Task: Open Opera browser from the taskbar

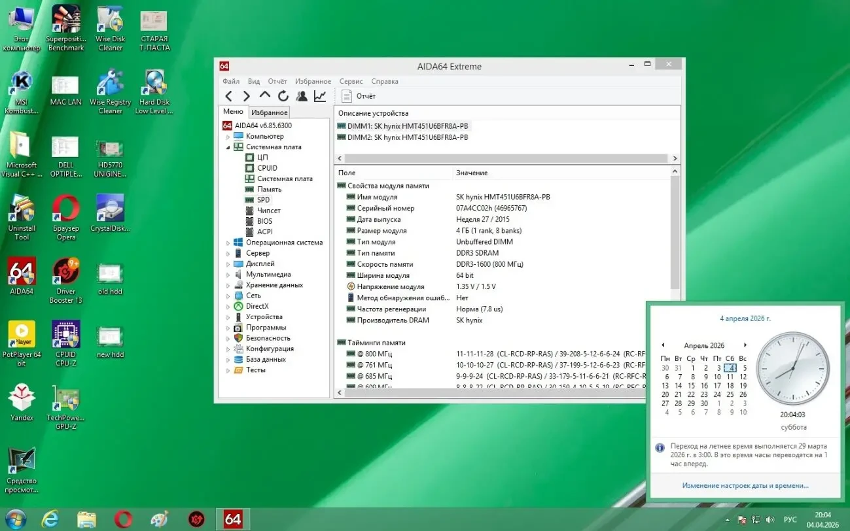Action: click(124, 519)
